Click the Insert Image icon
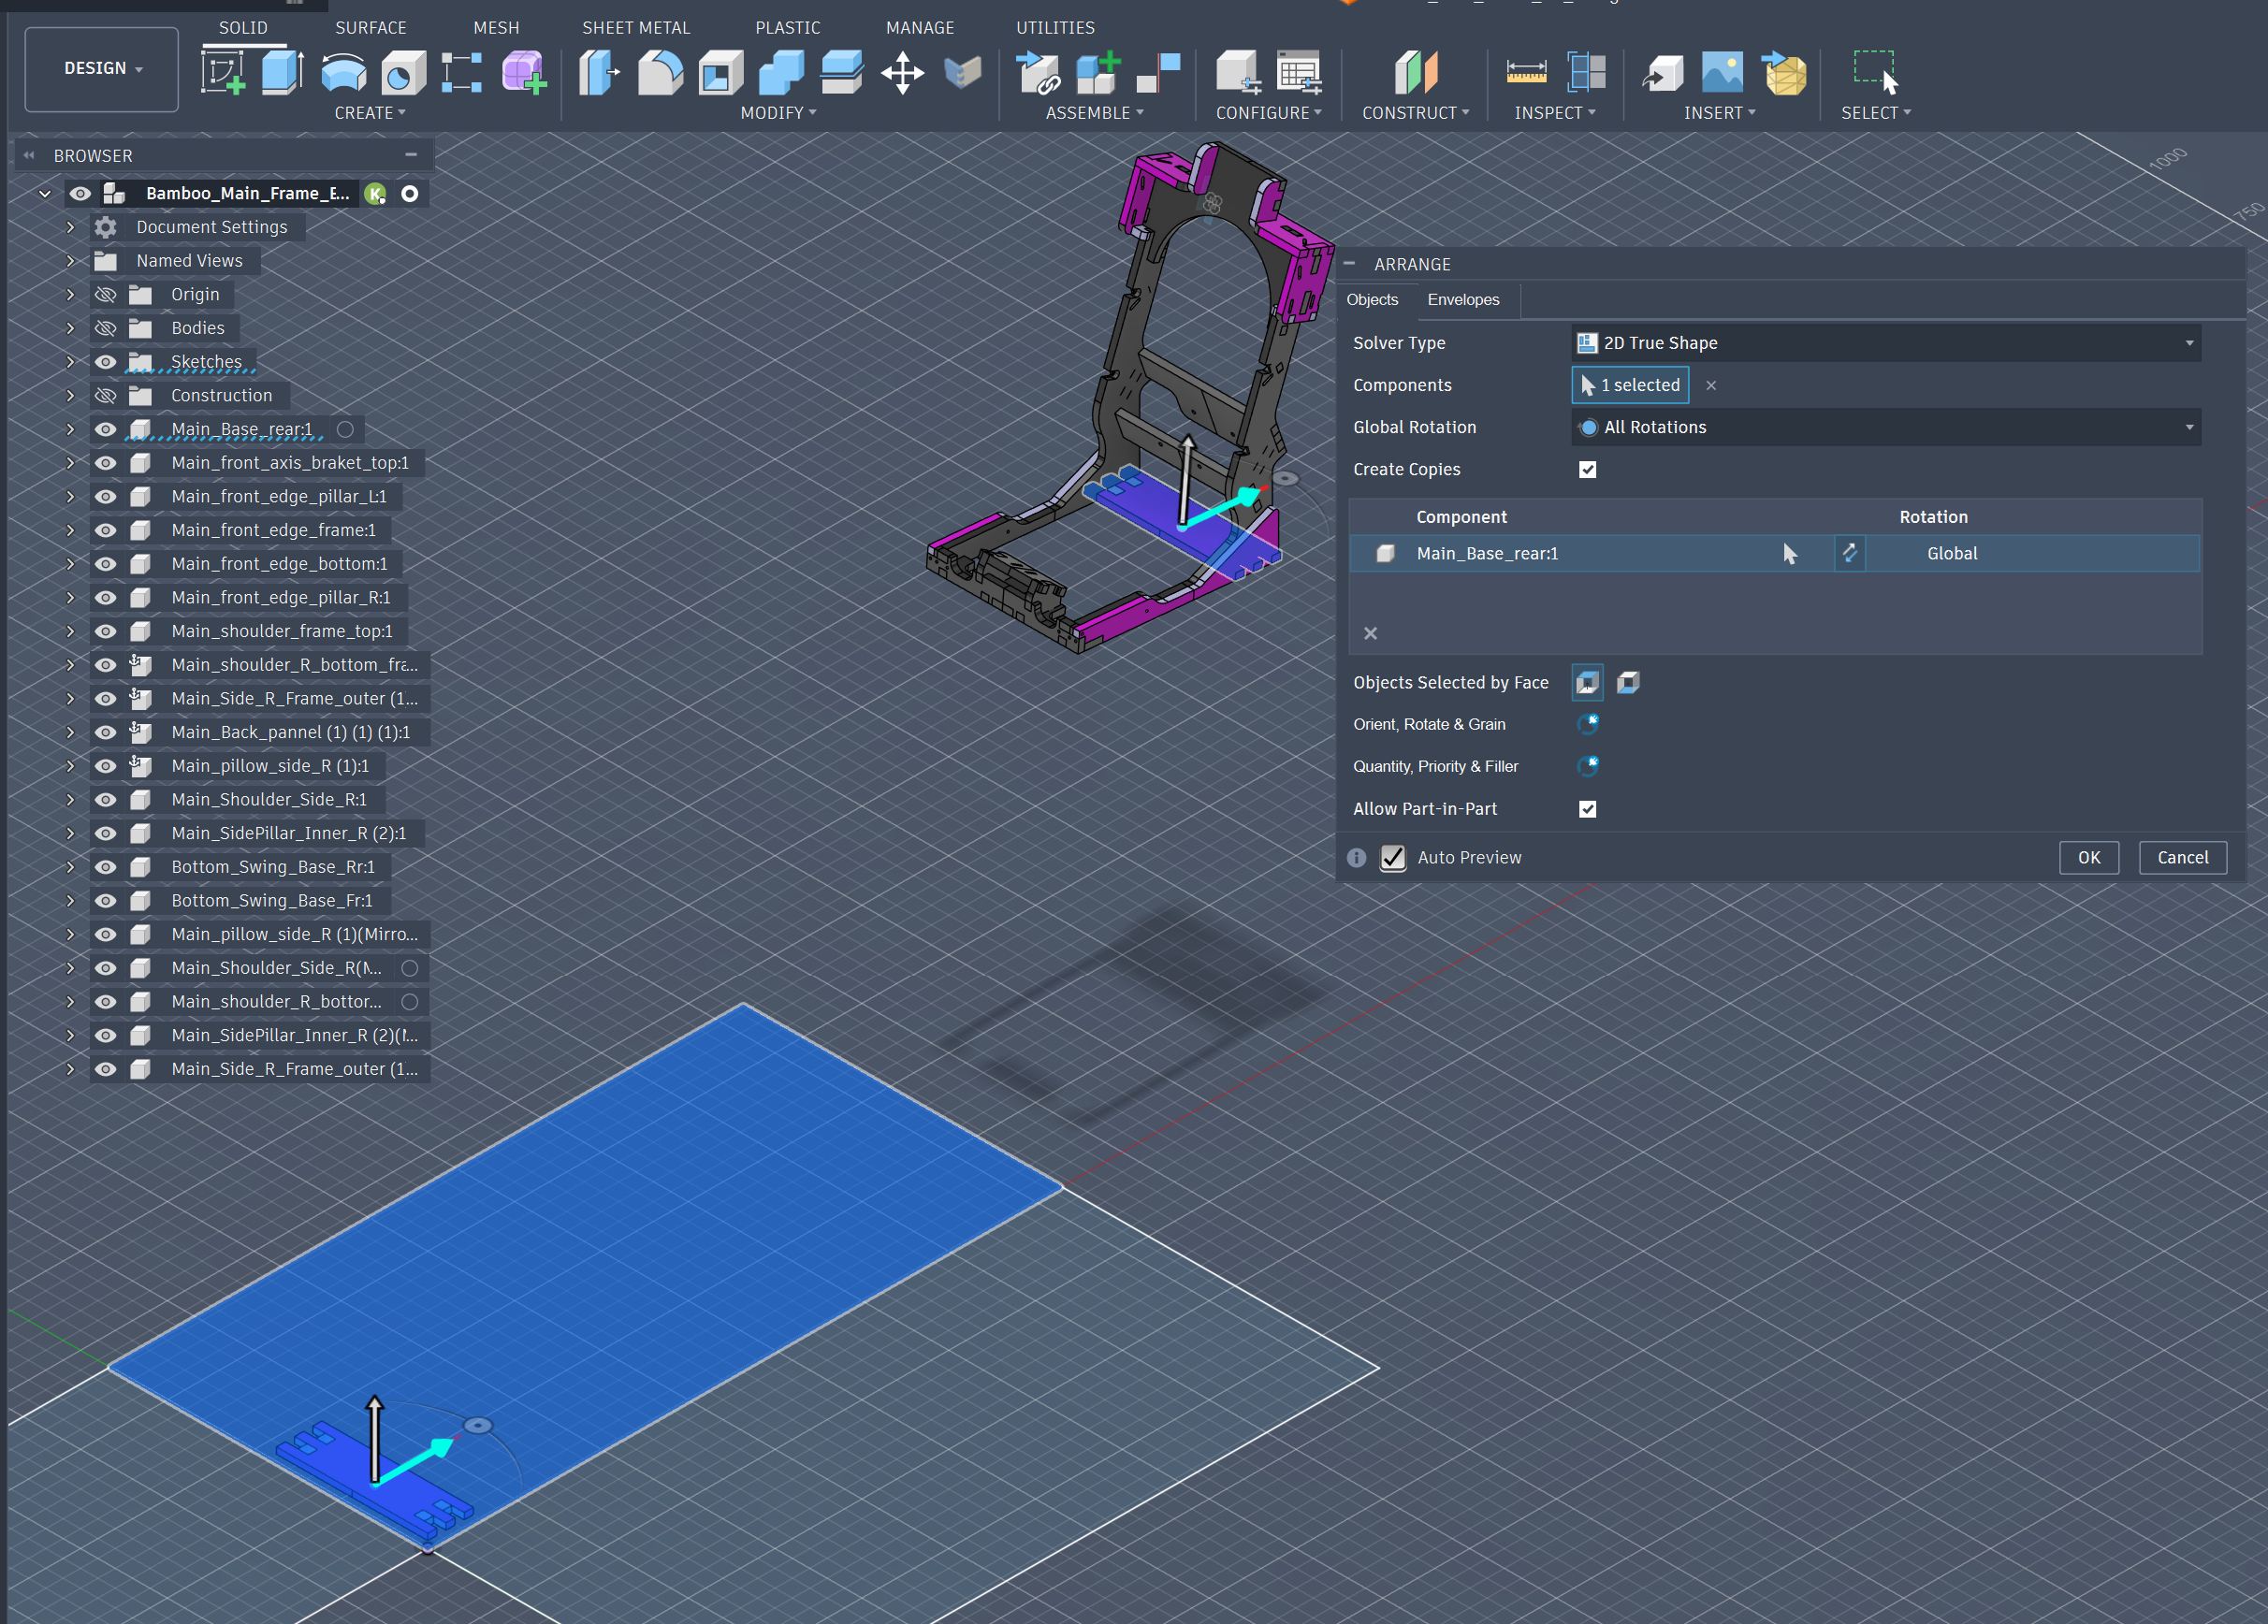The image size is (2268, 1624). coord(1722,72)
